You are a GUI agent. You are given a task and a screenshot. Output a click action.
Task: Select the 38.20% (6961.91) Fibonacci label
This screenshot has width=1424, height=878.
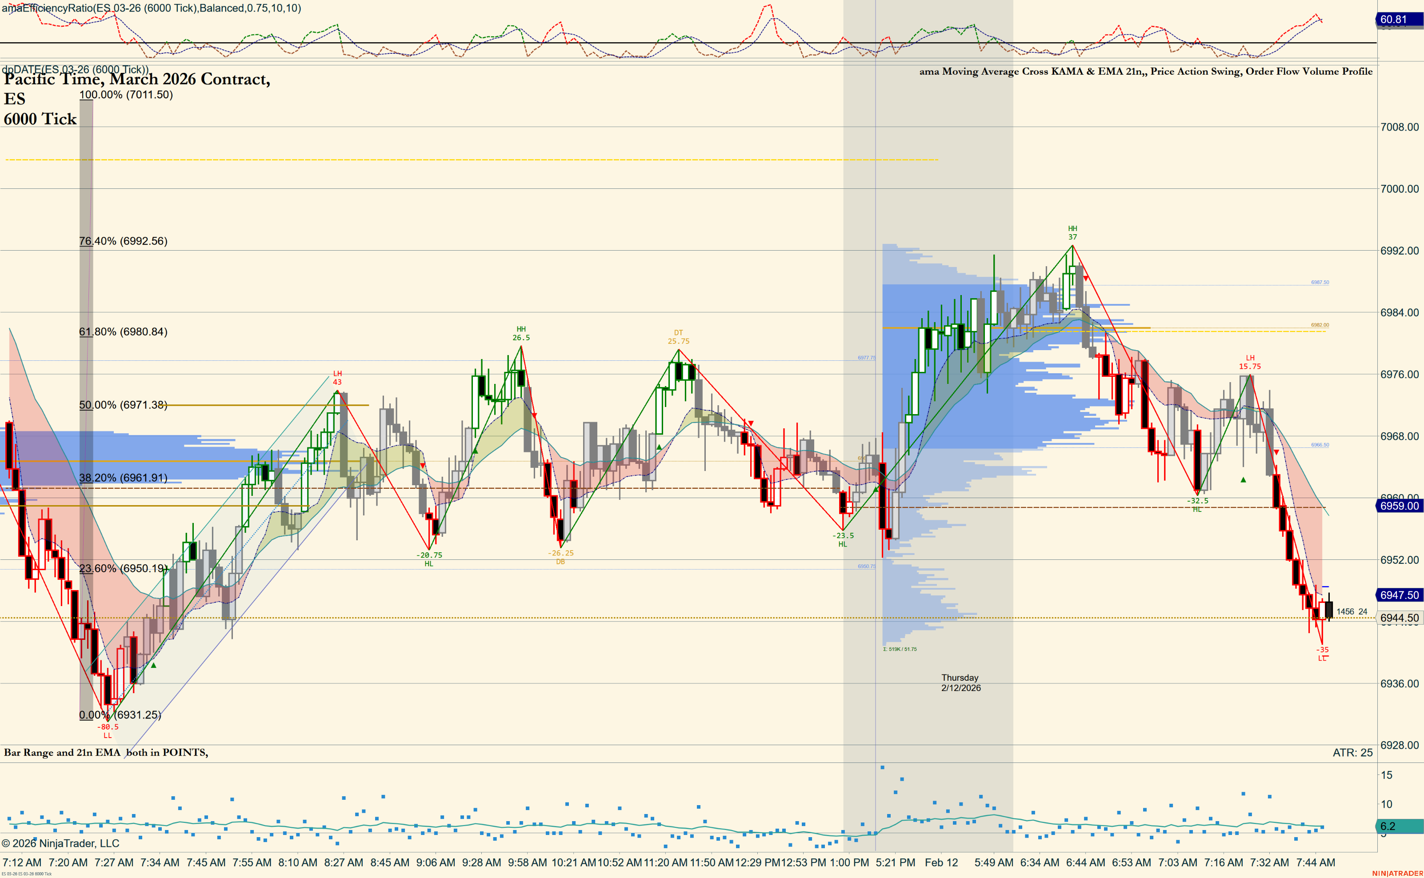(x=123, y=478)
